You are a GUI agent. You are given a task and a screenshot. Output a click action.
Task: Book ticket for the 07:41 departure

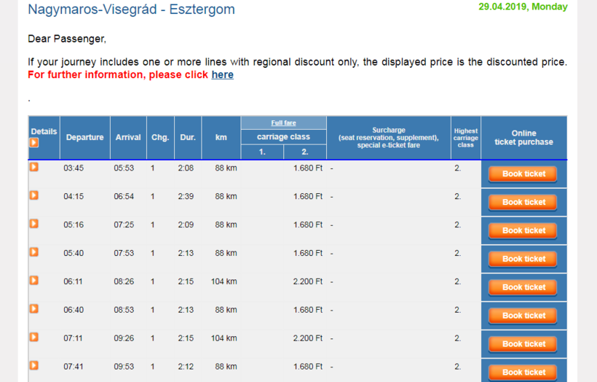pyautogui.click(x=523, y=372)
